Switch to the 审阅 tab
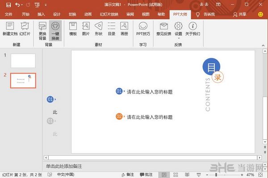 [130, 14]
